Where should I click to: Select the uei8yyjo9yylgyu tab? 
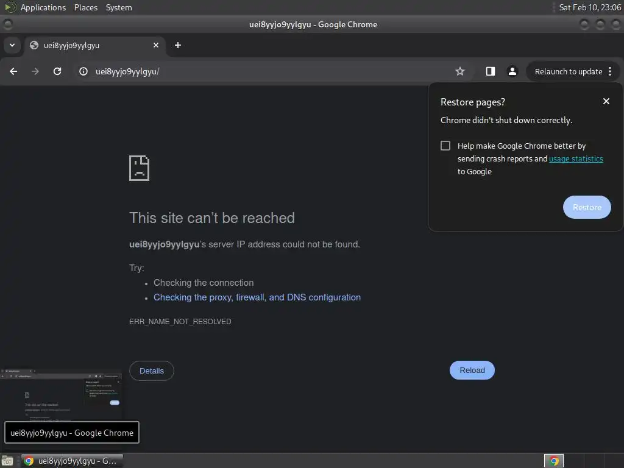[94, 45]
